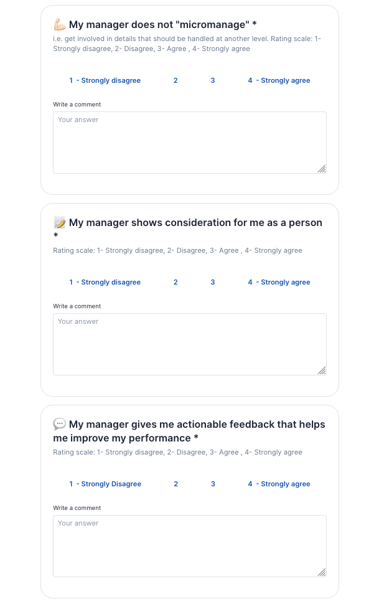This screenshot has height=604, width=384.
Task: Choose rating 3 for actionable feedback question
Action: [x=213, y=484]
